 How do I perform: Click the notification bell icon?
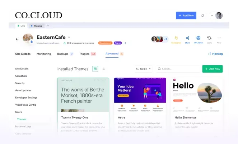202,15
